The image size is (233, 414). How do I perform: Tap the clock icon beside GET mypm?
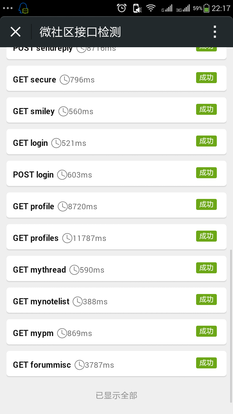(62, 333)
